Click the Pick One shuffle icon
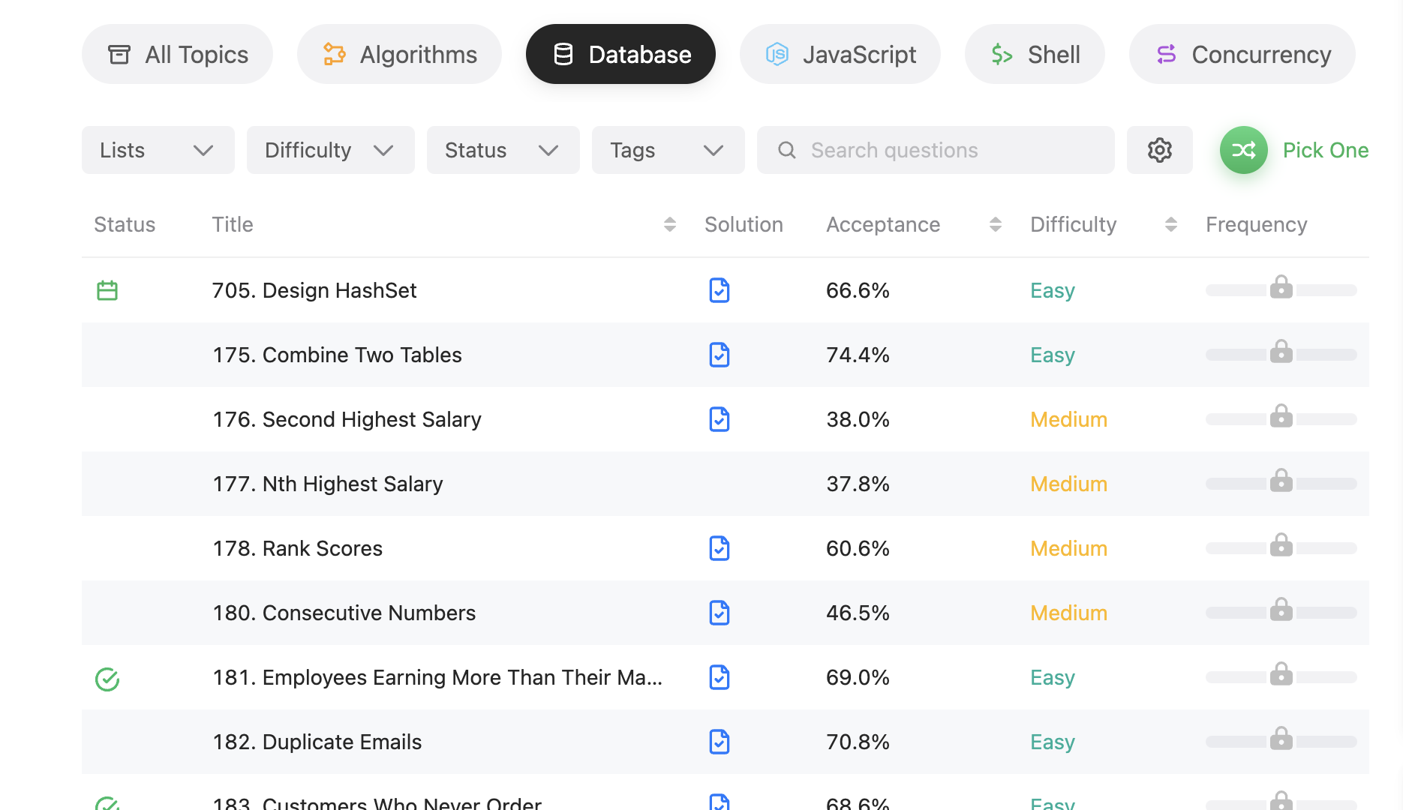Viewport: 1403px width, 810px height. [x=1243, y=150]
